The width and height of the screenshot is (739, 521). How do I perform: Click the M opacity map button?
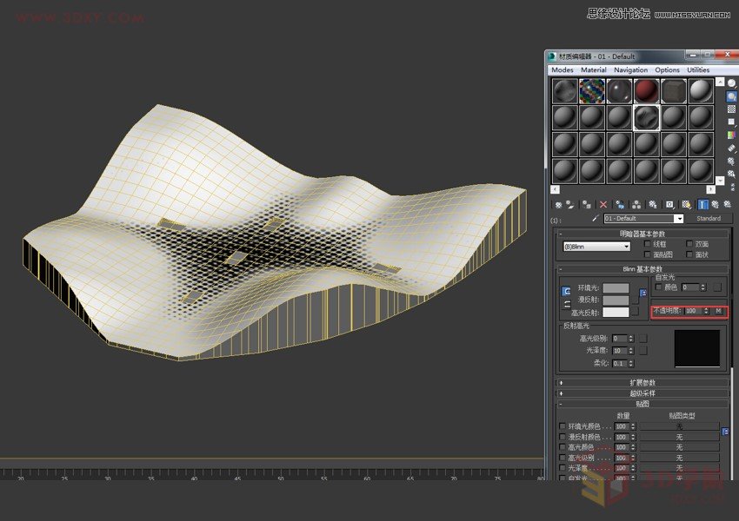(x=718, y=312)
